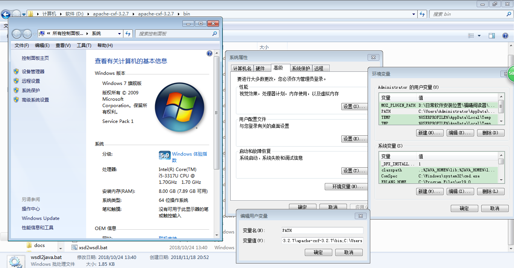Click the 性能 设置(S) button
514x268 pixels.
point(354,107)
